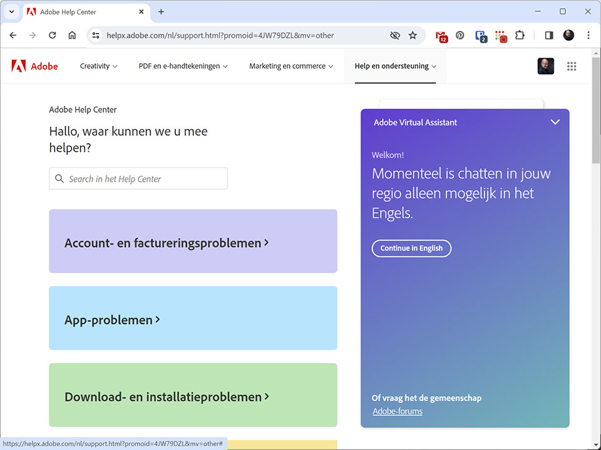Open Account- en factureringsproblemen card
This screenshot has height=450, width=601.
[x=193, y=241]
